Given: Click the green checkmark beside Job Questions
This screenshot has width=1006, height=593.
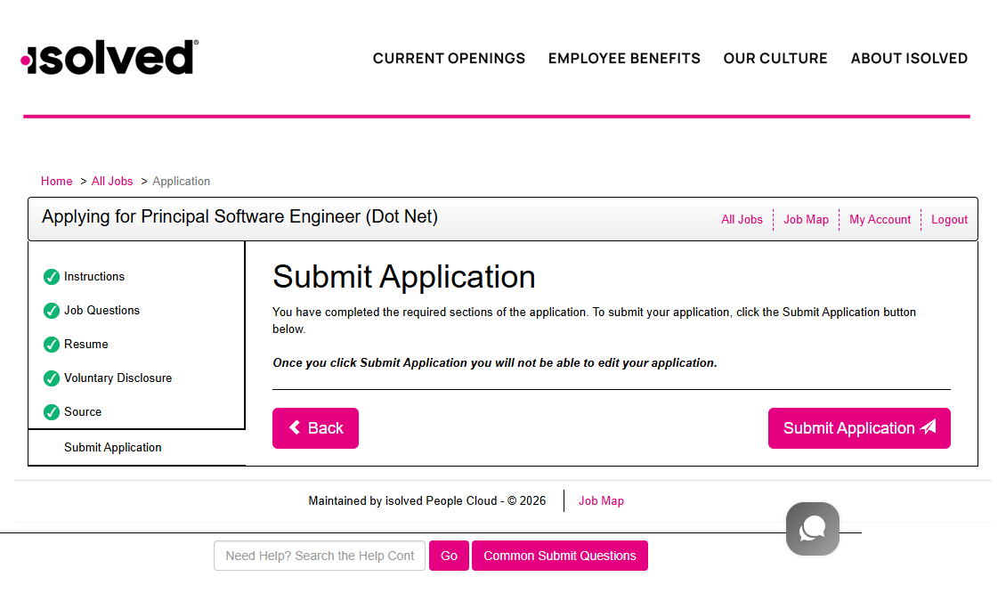Looking at the screenshot, I should 52,311.
